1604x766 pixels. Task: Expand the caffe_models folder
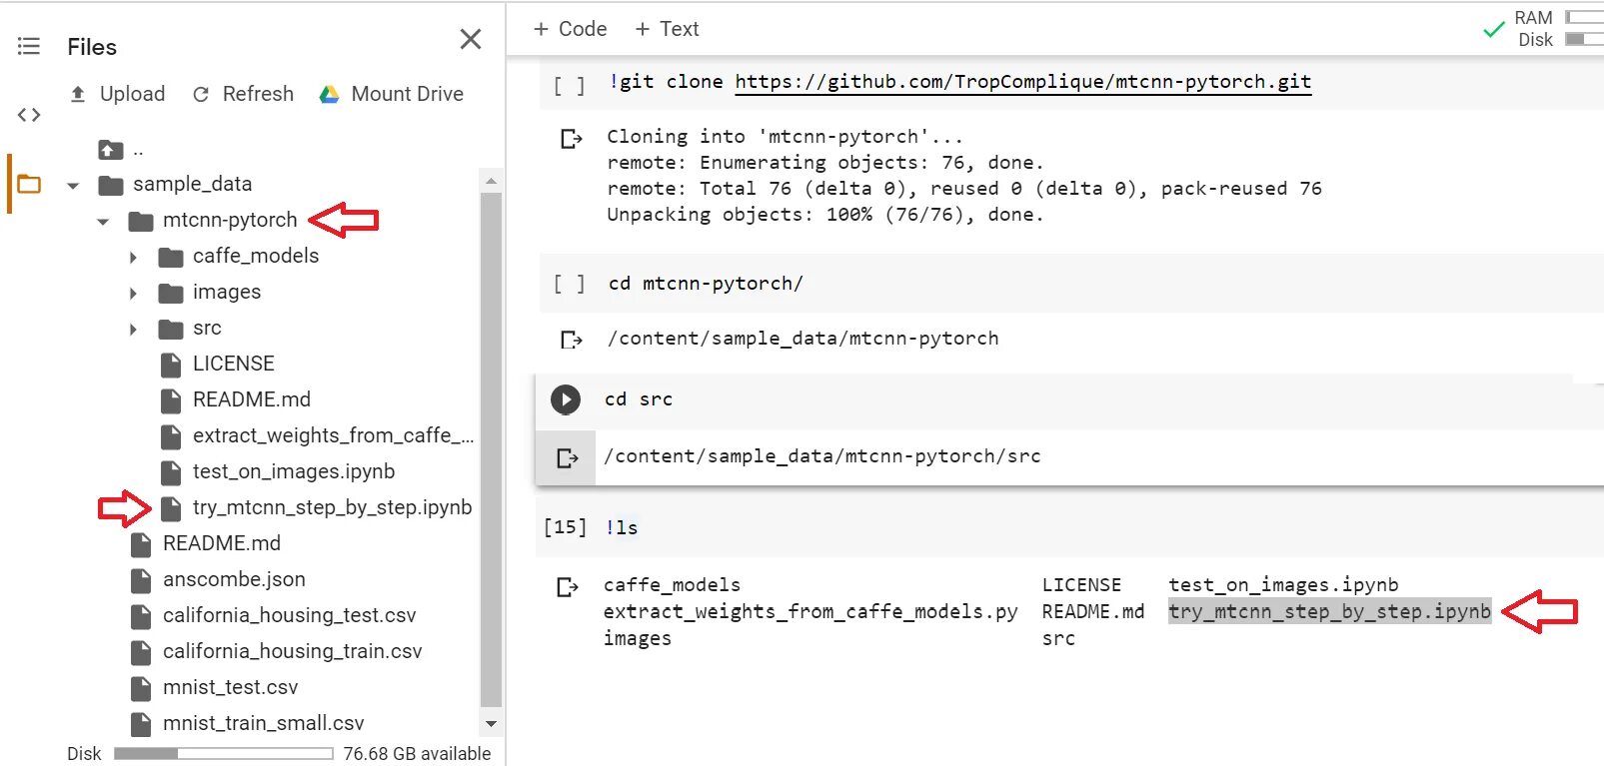[133, 257]
